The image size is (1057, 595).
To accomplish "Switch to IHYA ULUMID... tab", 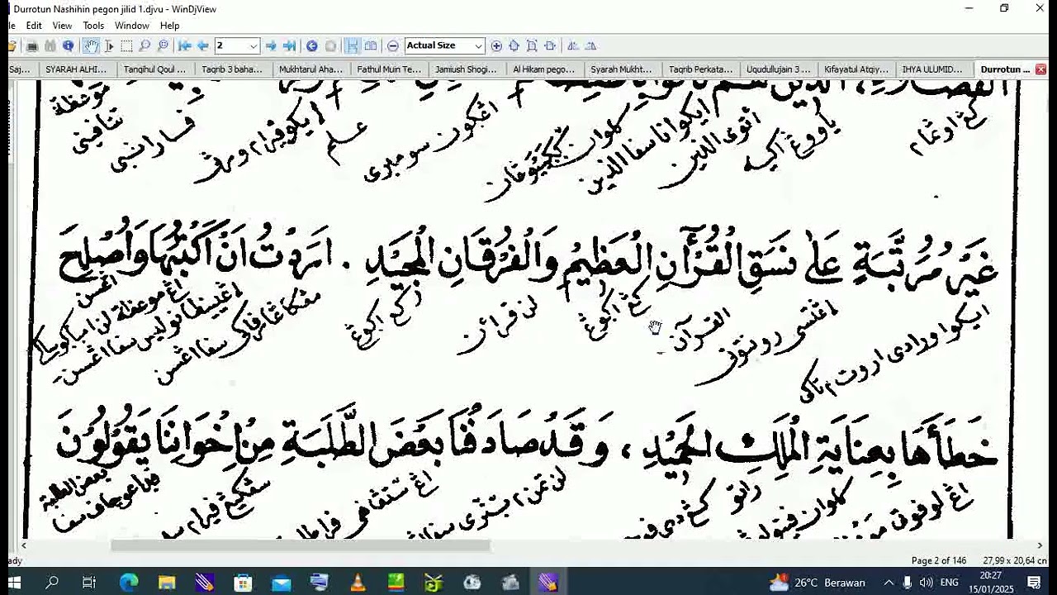I will [932, 69].
